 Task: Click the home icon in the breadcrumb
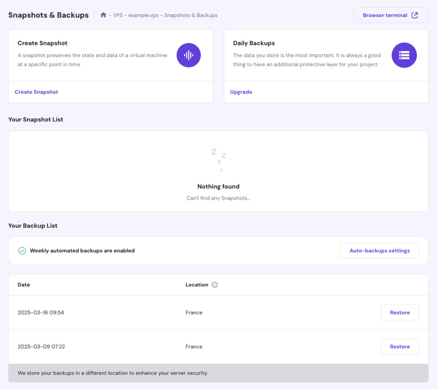pyautogui.click(x=103, y=15)
